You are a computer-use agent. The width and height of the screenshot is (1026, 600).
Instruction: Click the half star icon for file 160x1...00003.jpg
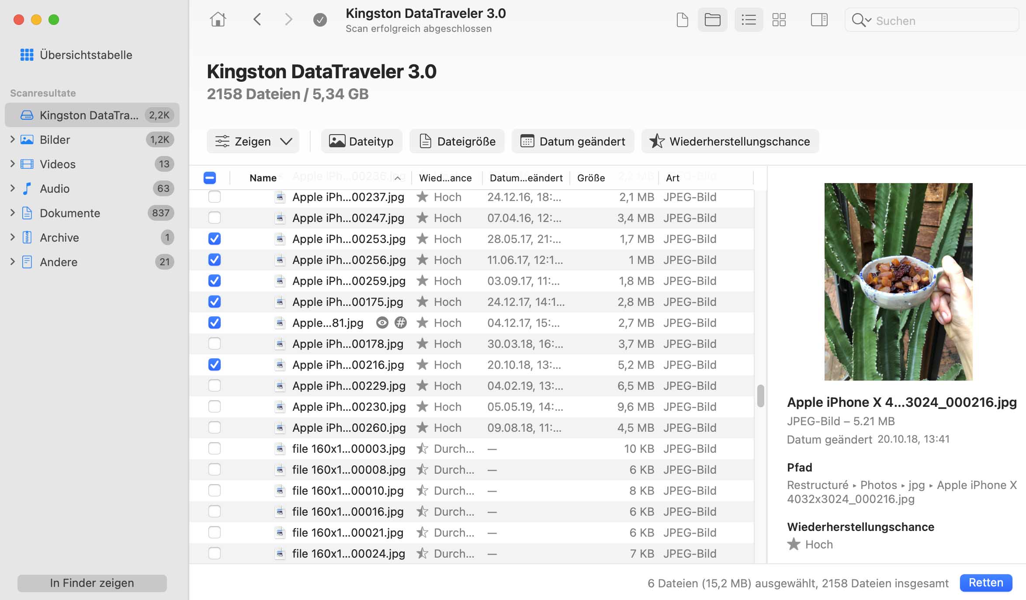point(422,448)
